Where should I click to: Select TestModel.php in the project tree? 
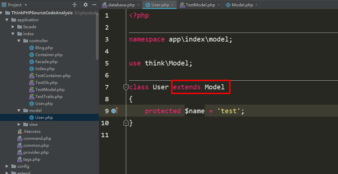50,89
